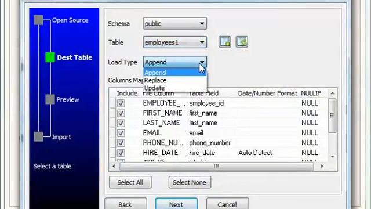Click the NULL cell in the HIRE_DATE row
Viewport: 371px width, 209px height.
pyautogui.click(x=310, y=153)
